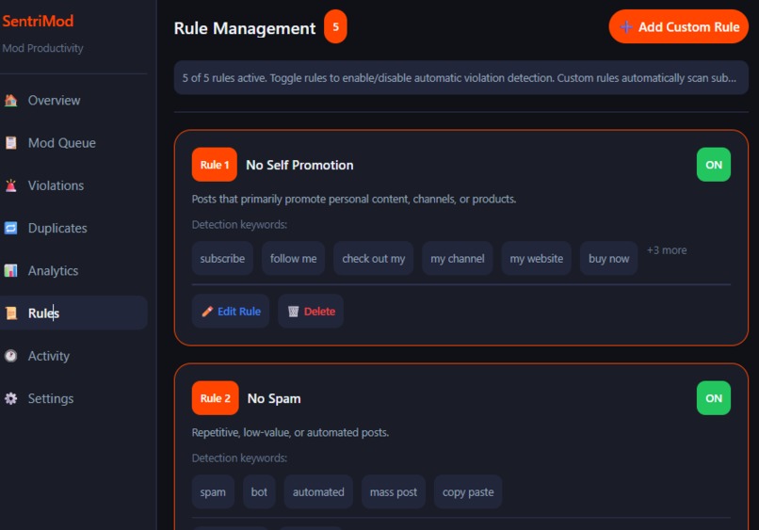Click the Rule 2 badge
The height and width of the screenshot is (530, 759).
coord(216,398)
